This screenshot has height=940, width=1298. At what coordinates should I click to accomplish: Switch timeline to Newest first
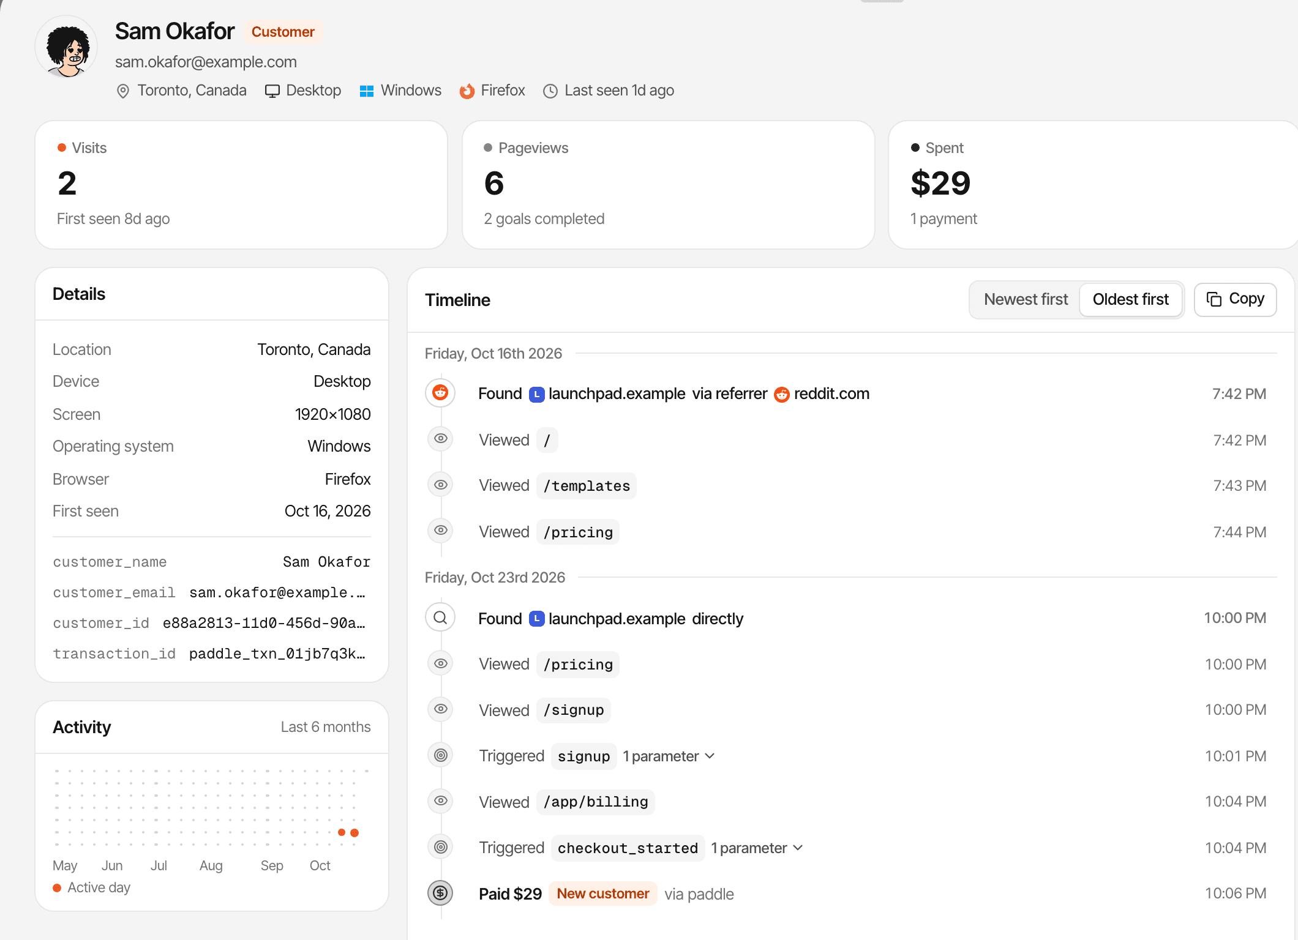click(x=1026, y=299)
